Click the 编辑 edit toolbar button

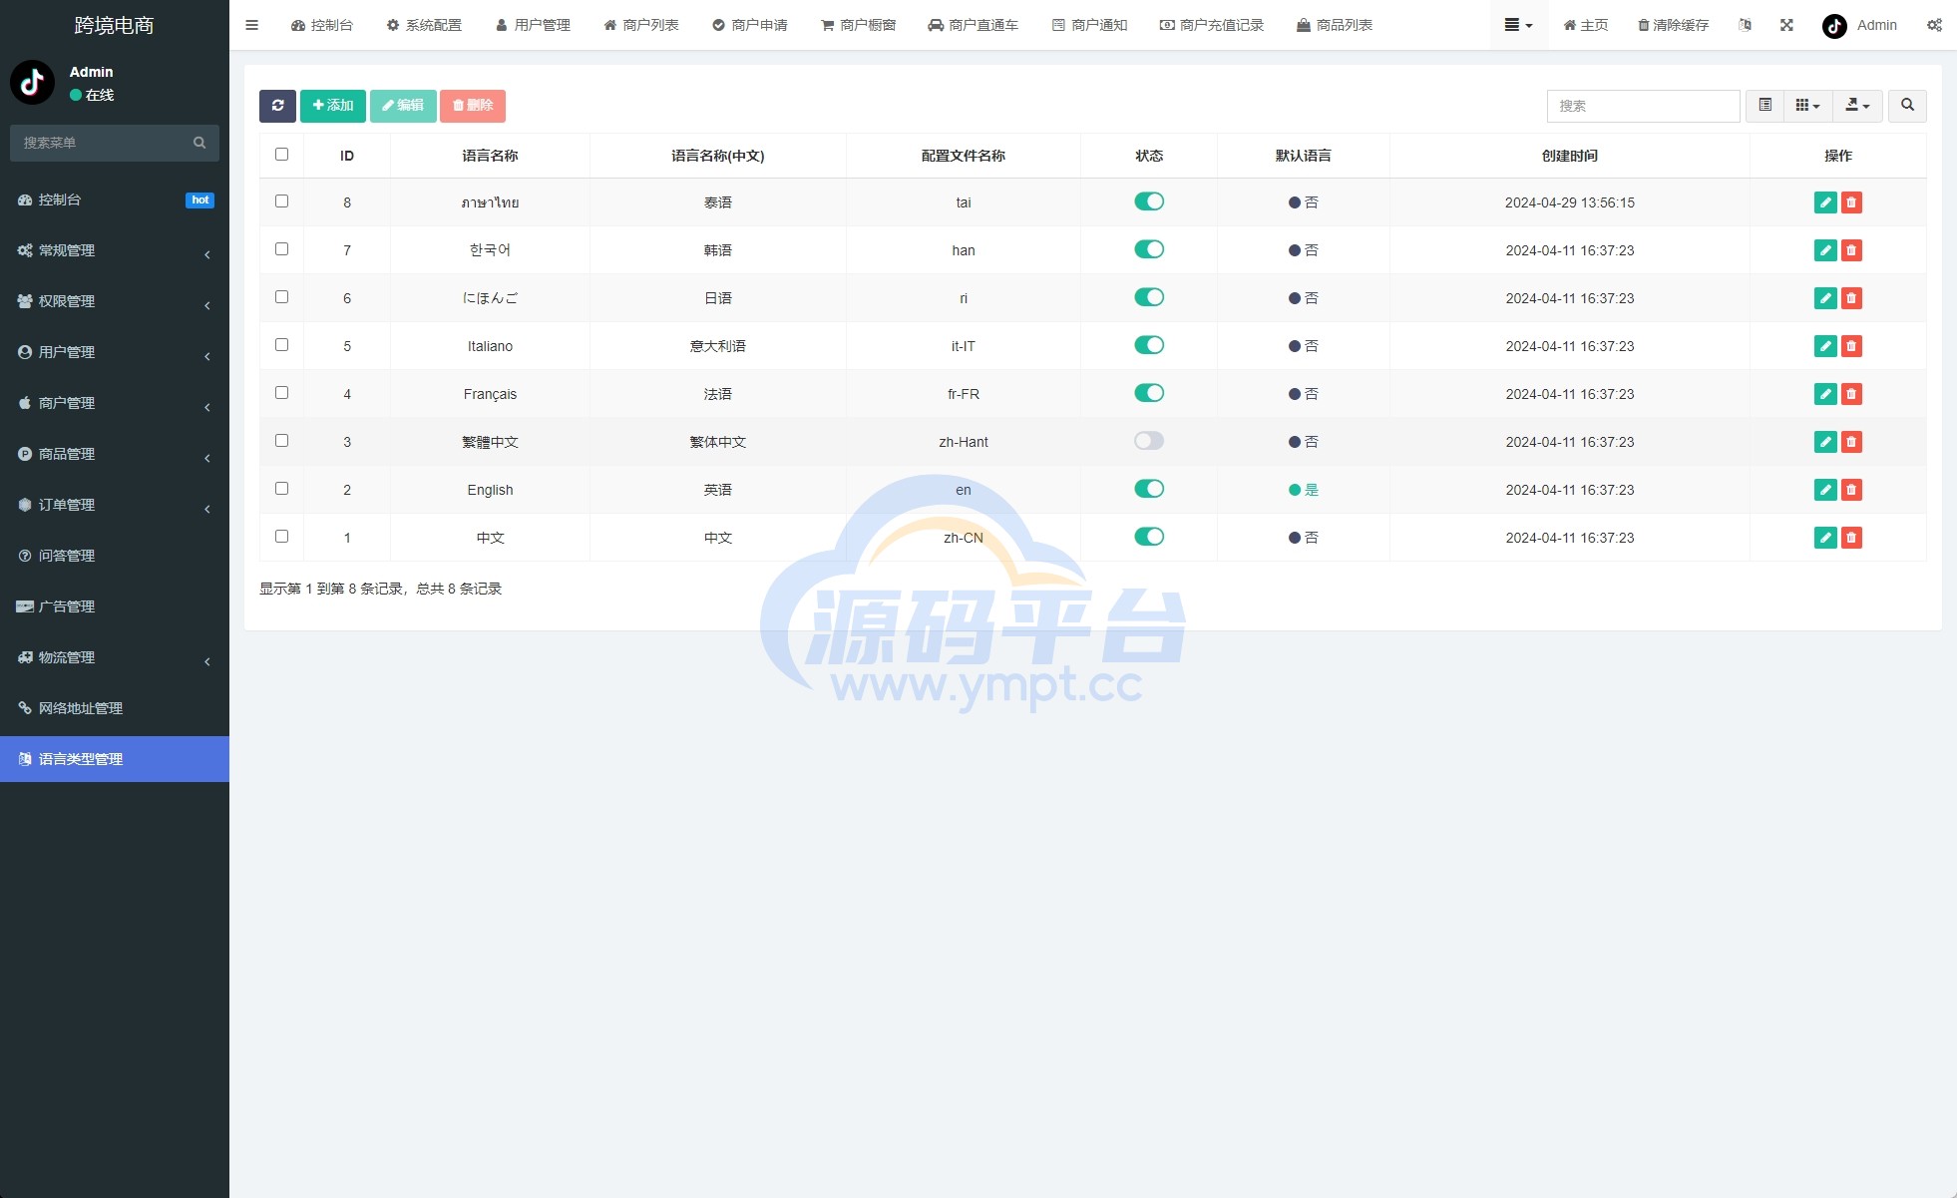[x=403, y=106]
